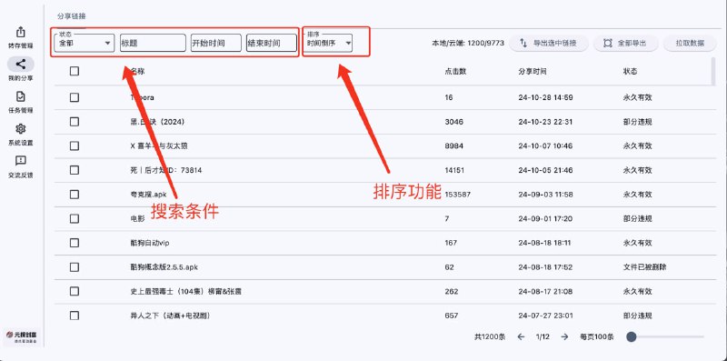727x361 pixels.
Task: Click the date 24-10-23 22:31
Action: pyautogui.click(x=546, y=122)
